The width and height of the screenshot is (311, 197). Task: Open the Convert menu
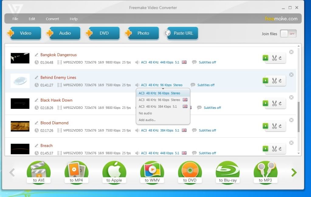point(52,19)
